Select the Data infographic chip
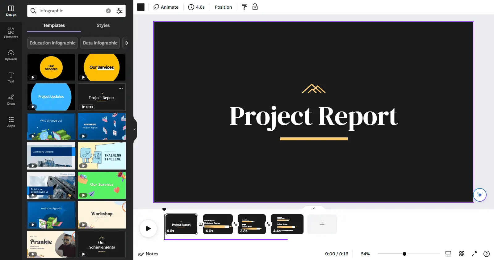494x260 pixels. 100,43
